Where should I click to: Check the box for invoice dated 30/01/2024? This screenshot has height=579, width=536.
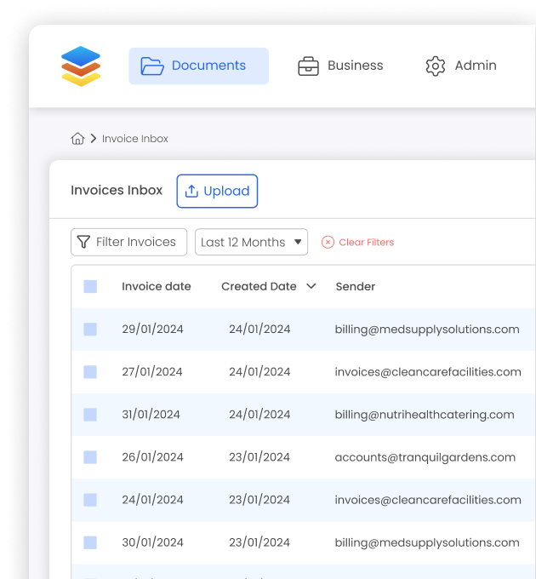point(90,542)
